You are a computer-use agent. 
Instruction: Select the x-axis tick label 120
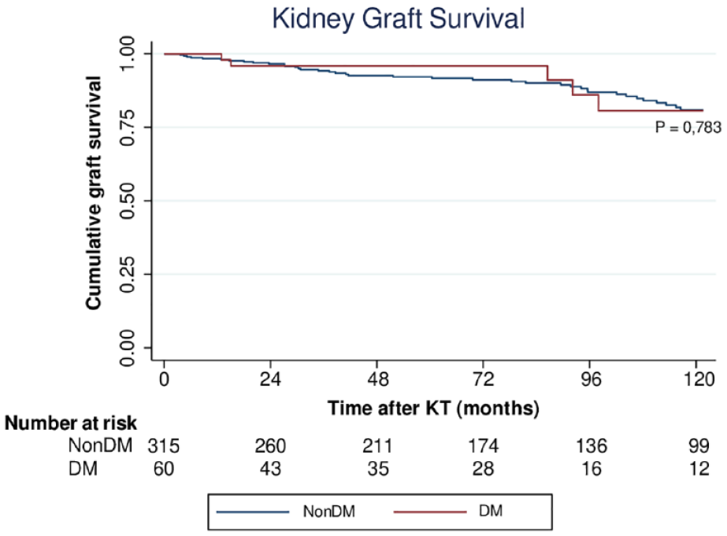pos(697,379)
